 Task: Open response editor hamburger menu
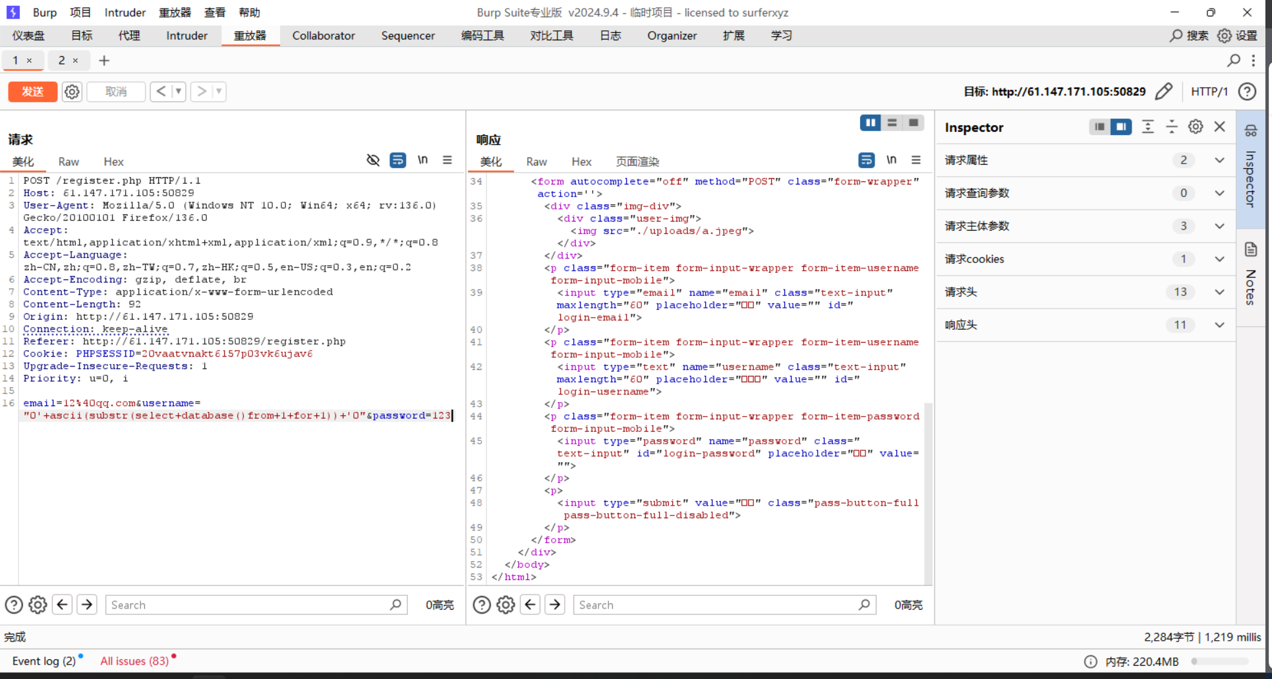915,160
